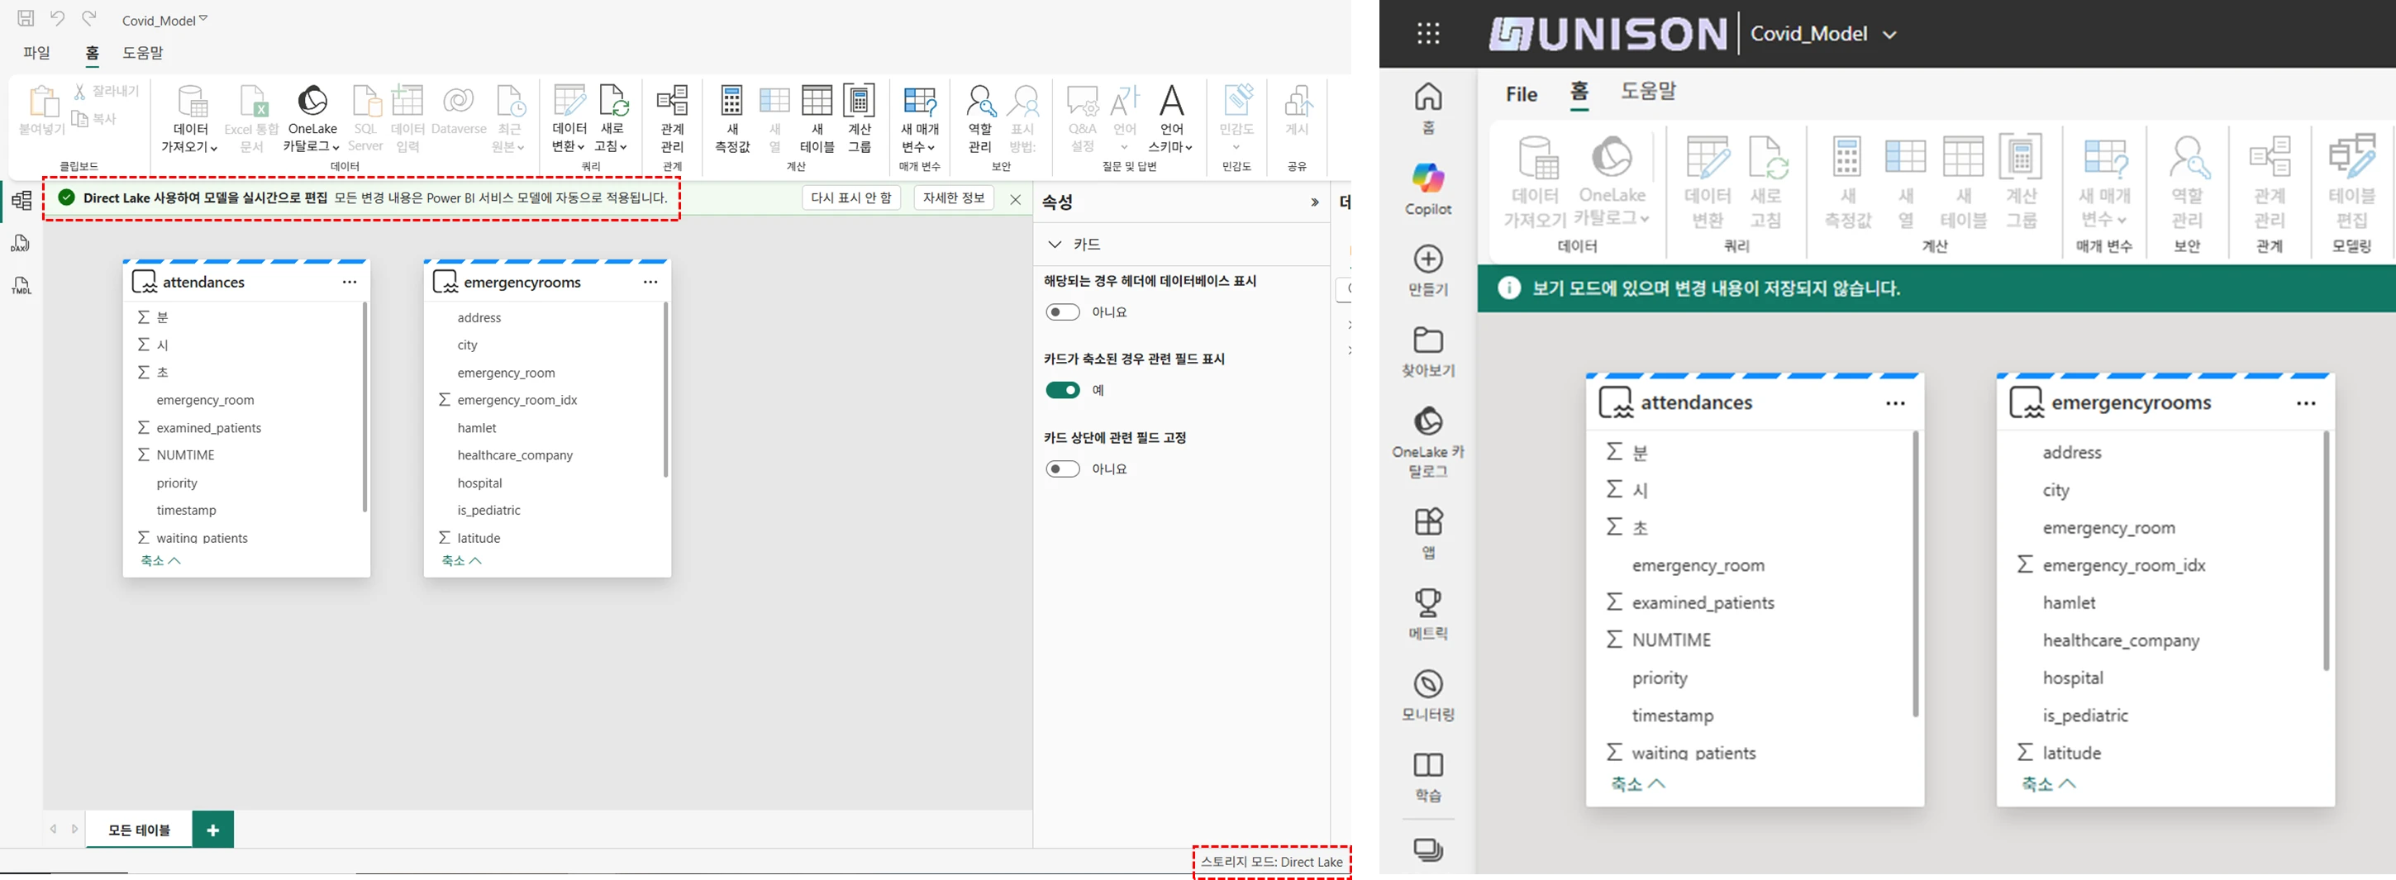Toggle show database in header switch

click(1062, 312)
